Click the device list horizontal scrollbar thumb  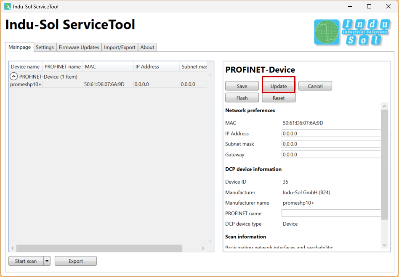(99, 248)
